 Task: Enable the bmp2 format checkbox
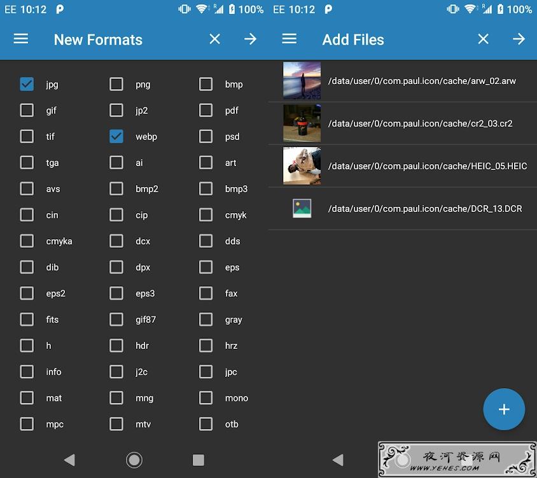116,188
